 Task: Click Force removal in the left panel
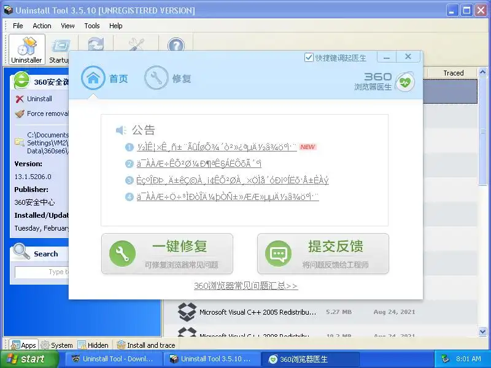click(48, 113)
